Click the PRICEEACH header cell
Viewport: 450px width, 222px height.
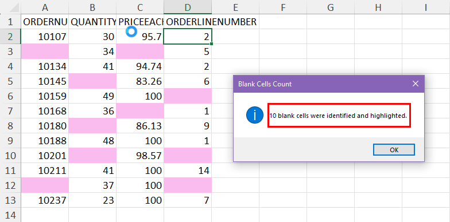click(140, 22)
